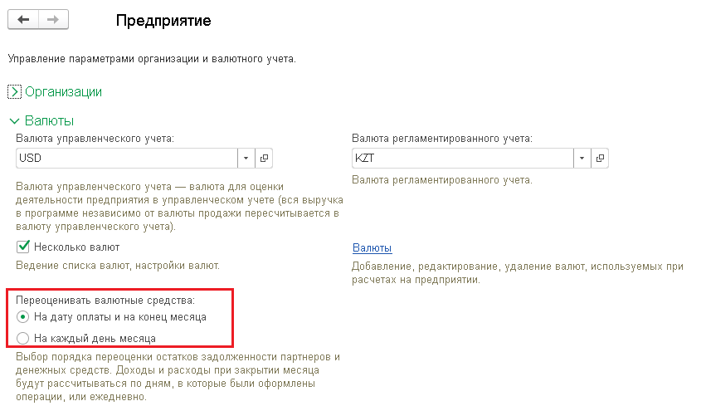The image size is (706, 406).
Task: Click the Предприятие page title
Action: tap(163, 21)
